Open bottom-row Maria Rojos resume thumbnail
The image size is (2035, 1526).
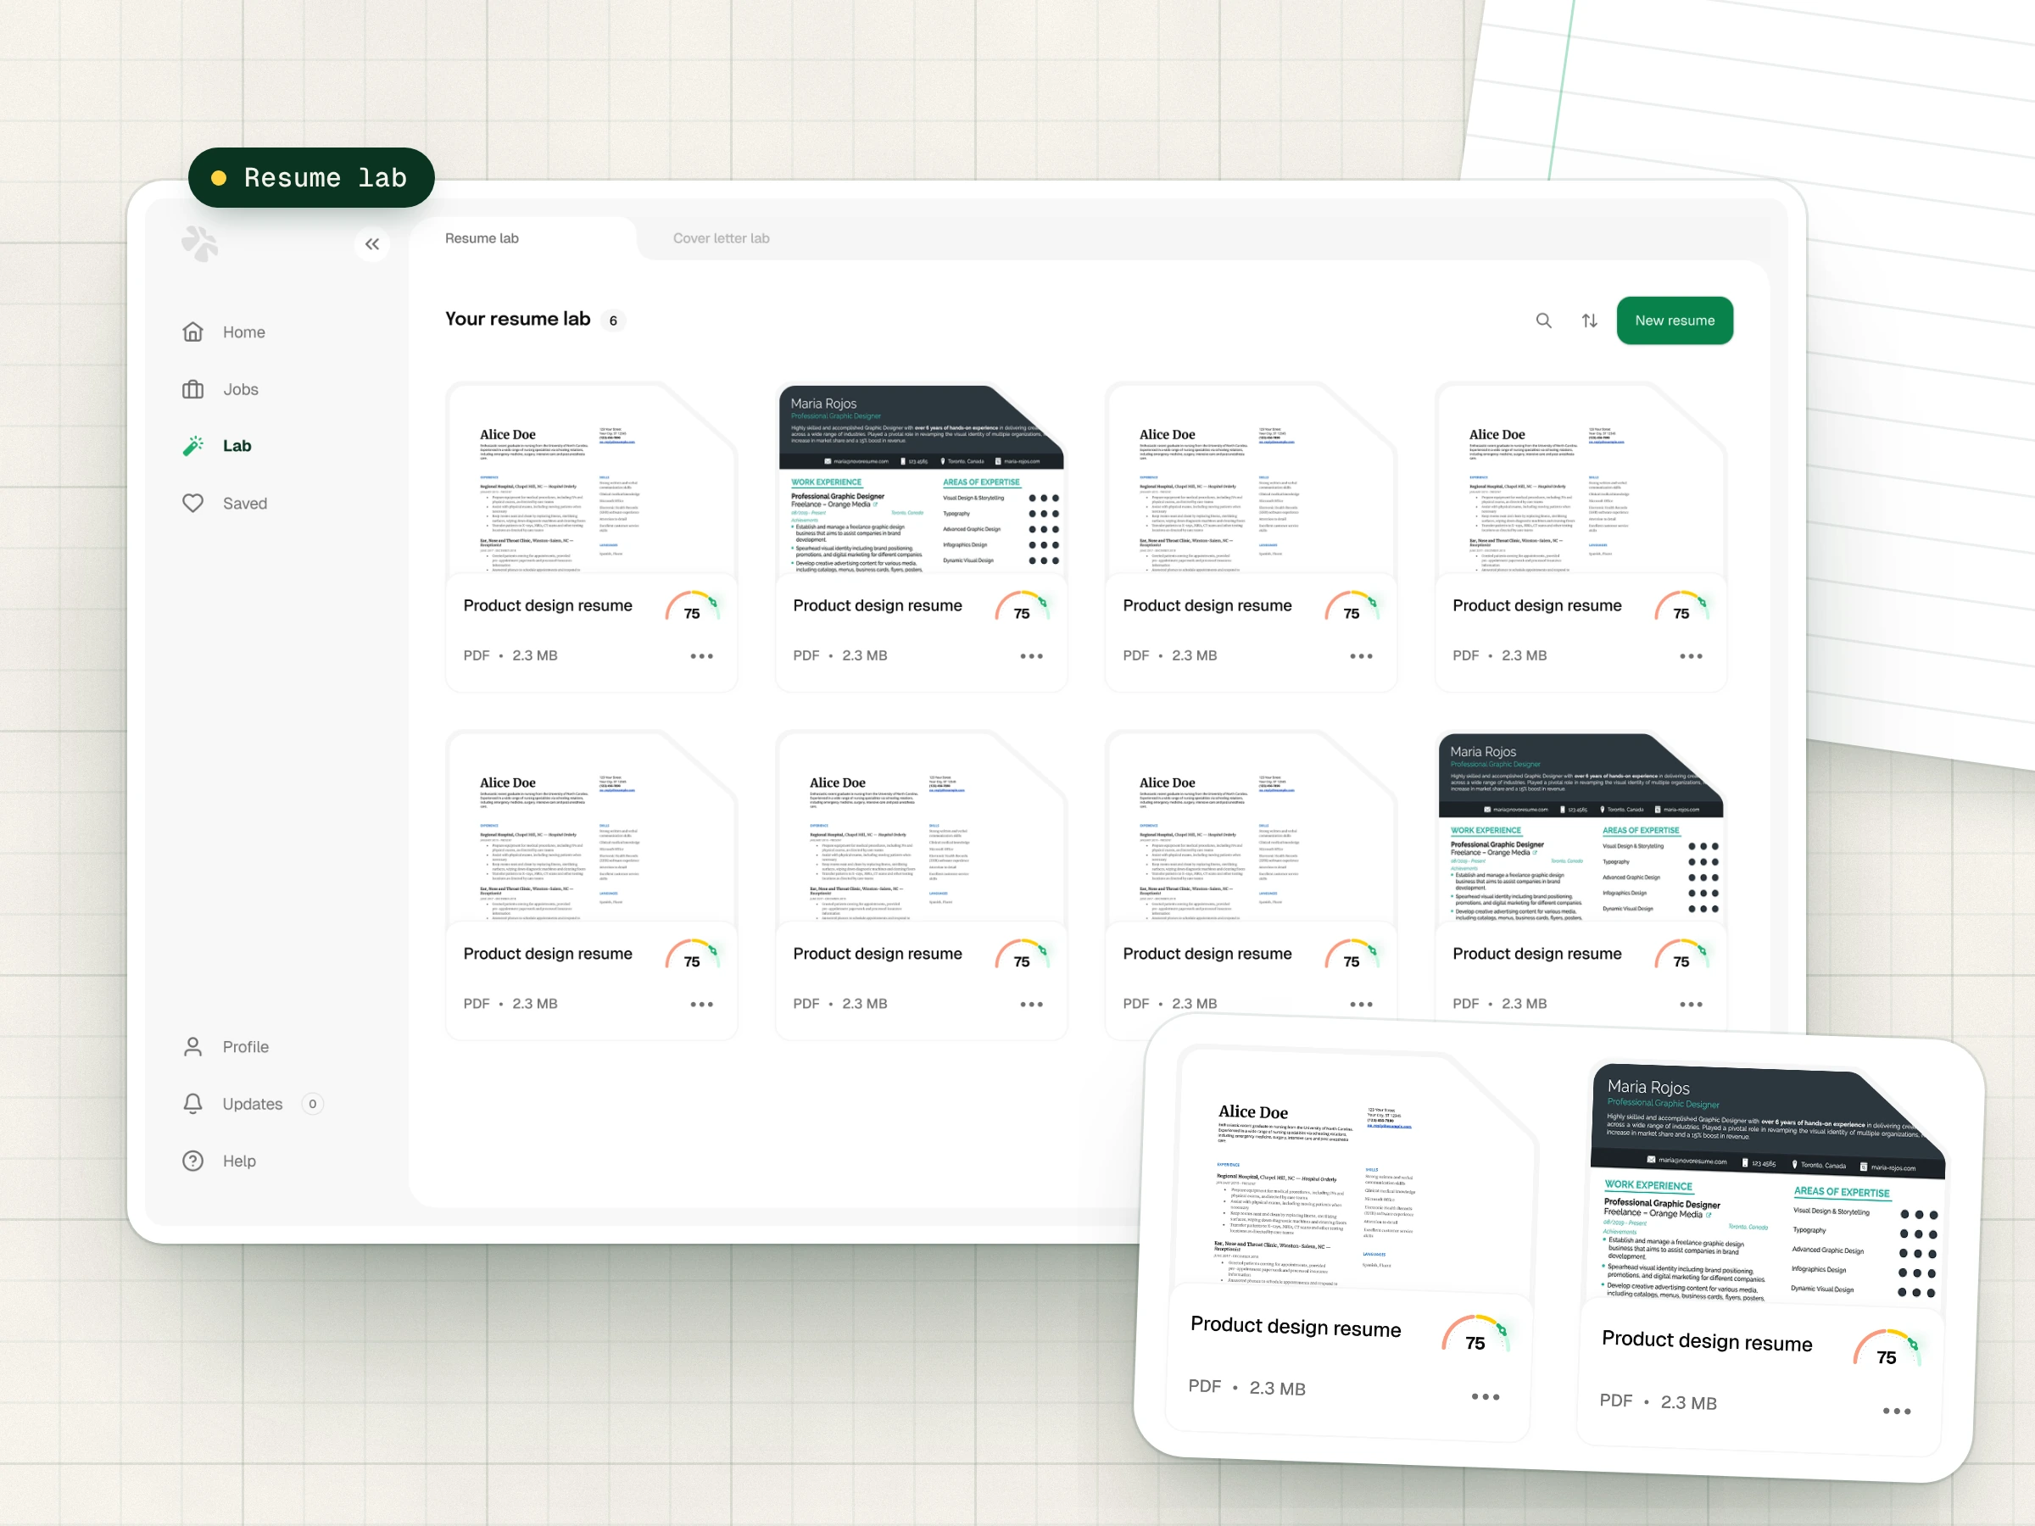pos(1581,827)
